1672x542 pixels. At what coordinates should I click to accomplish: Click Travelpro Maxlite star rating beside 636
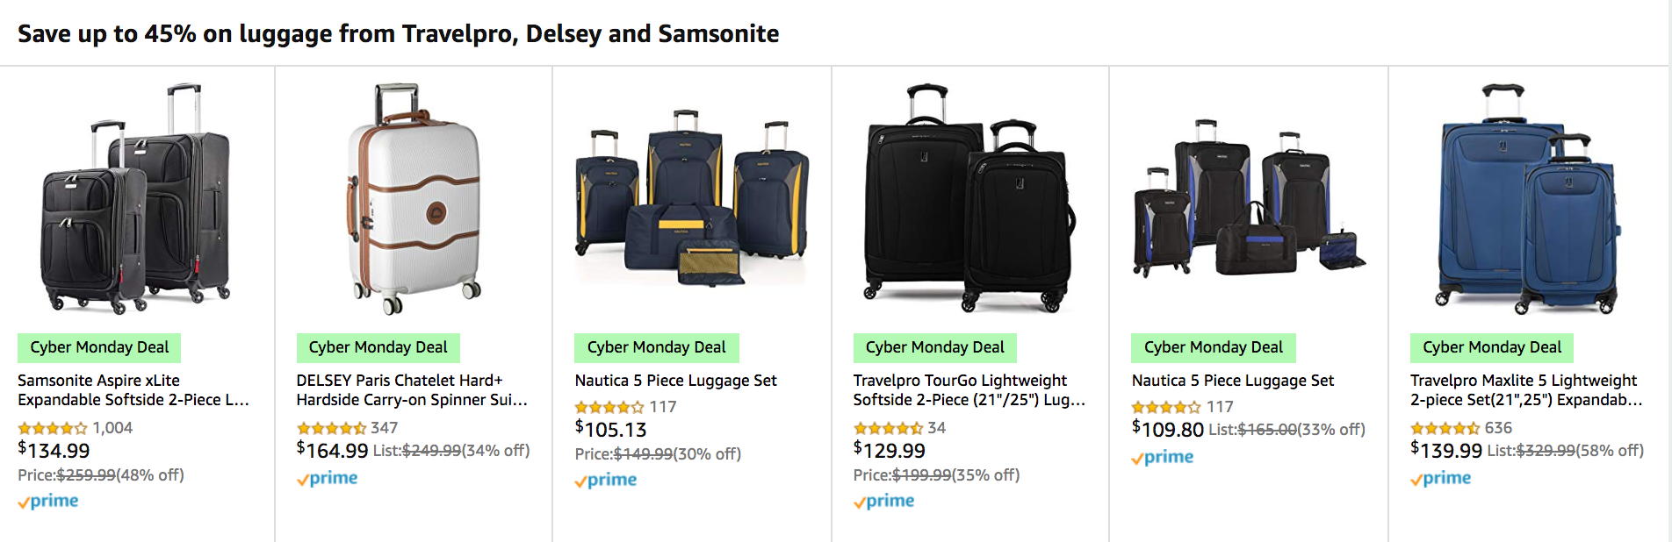(x=1445, y=428)
